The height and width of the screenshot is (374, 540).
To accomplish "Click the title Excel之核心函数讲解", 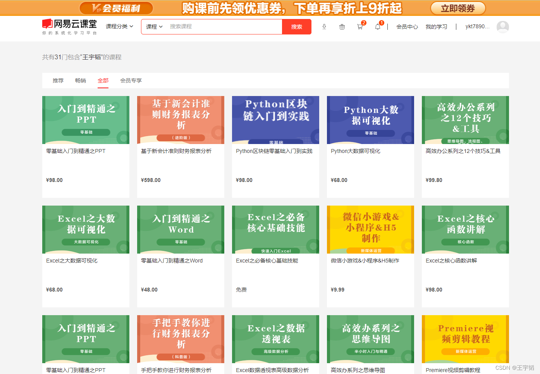I will tap(451, 261).
